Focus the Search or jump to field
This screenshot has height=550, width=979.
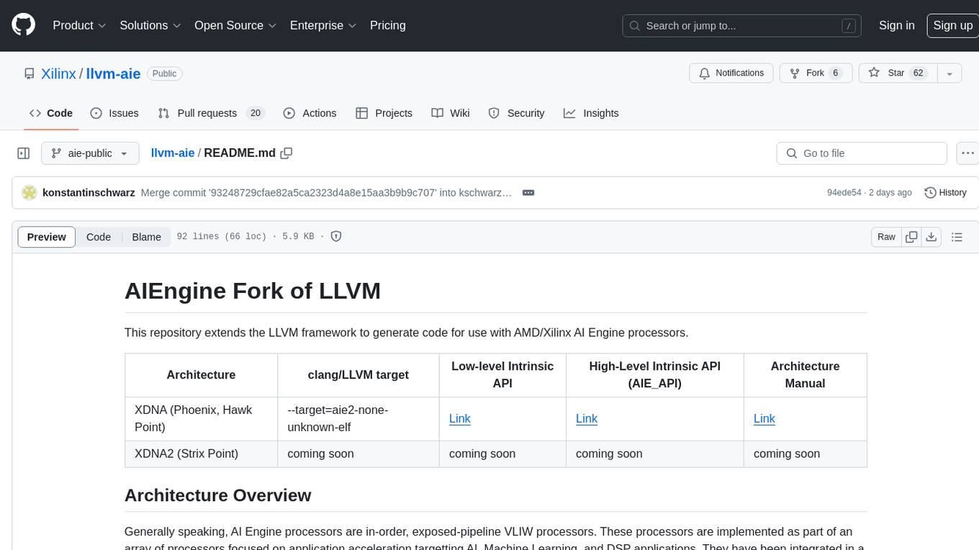[x=742, y=26]
